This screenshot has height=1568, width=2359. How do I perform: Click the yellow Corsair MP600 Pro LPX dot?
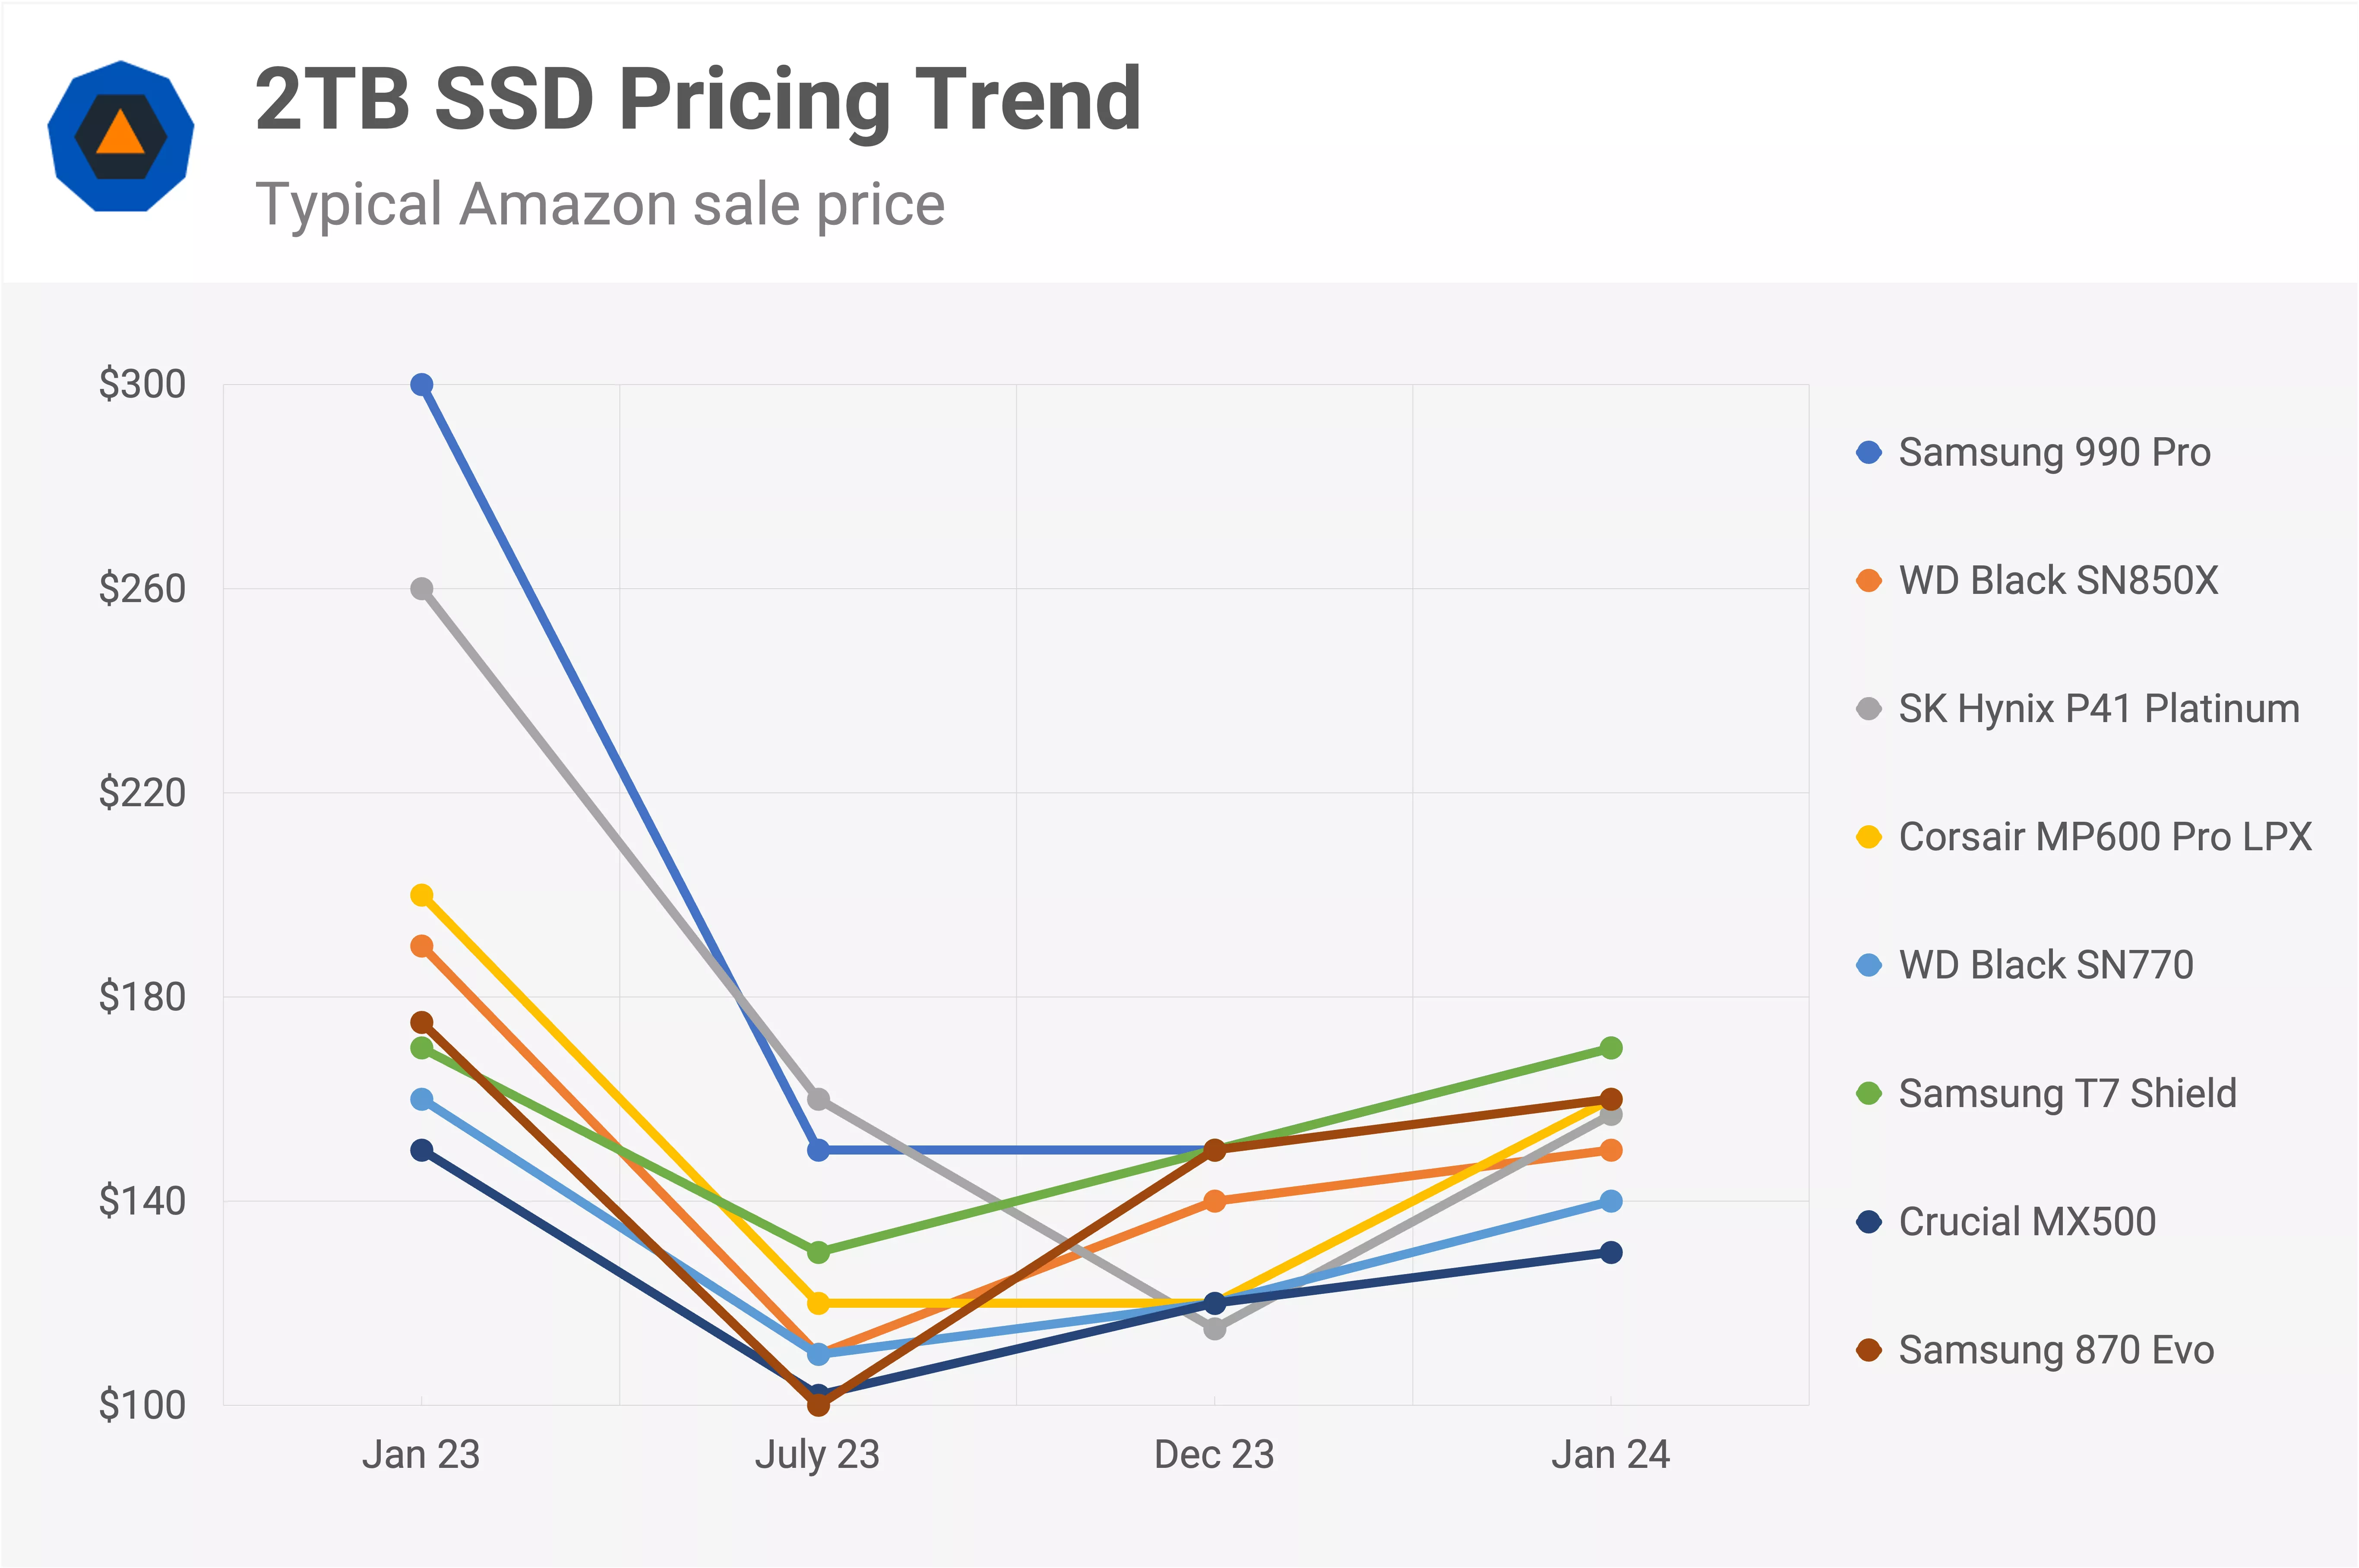1868,837
